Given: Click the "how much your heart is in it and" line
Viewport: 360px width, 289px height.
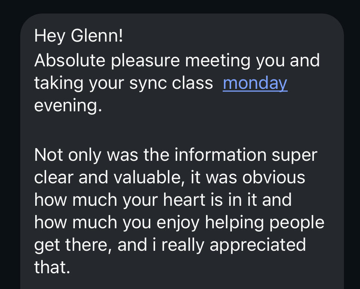Looking at the screenshot, I should [163, 200].
